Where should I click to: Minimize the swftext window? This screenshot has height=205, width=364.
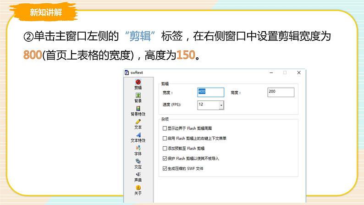point(271,72)
